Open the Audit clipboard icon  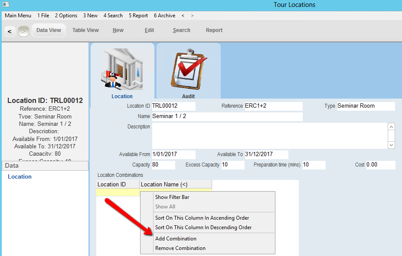188,70
